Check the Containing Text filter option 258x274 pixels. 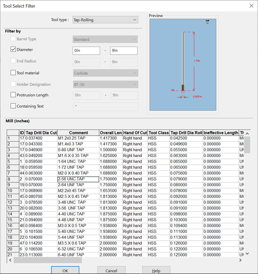(x=13, y=106)
